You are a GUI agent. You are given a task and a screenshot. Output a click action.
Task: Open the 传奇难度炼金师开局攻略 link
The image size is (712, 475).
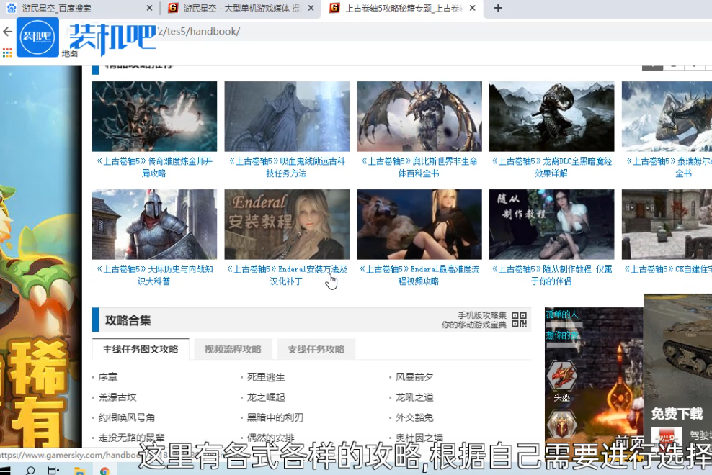click(154, 167)
